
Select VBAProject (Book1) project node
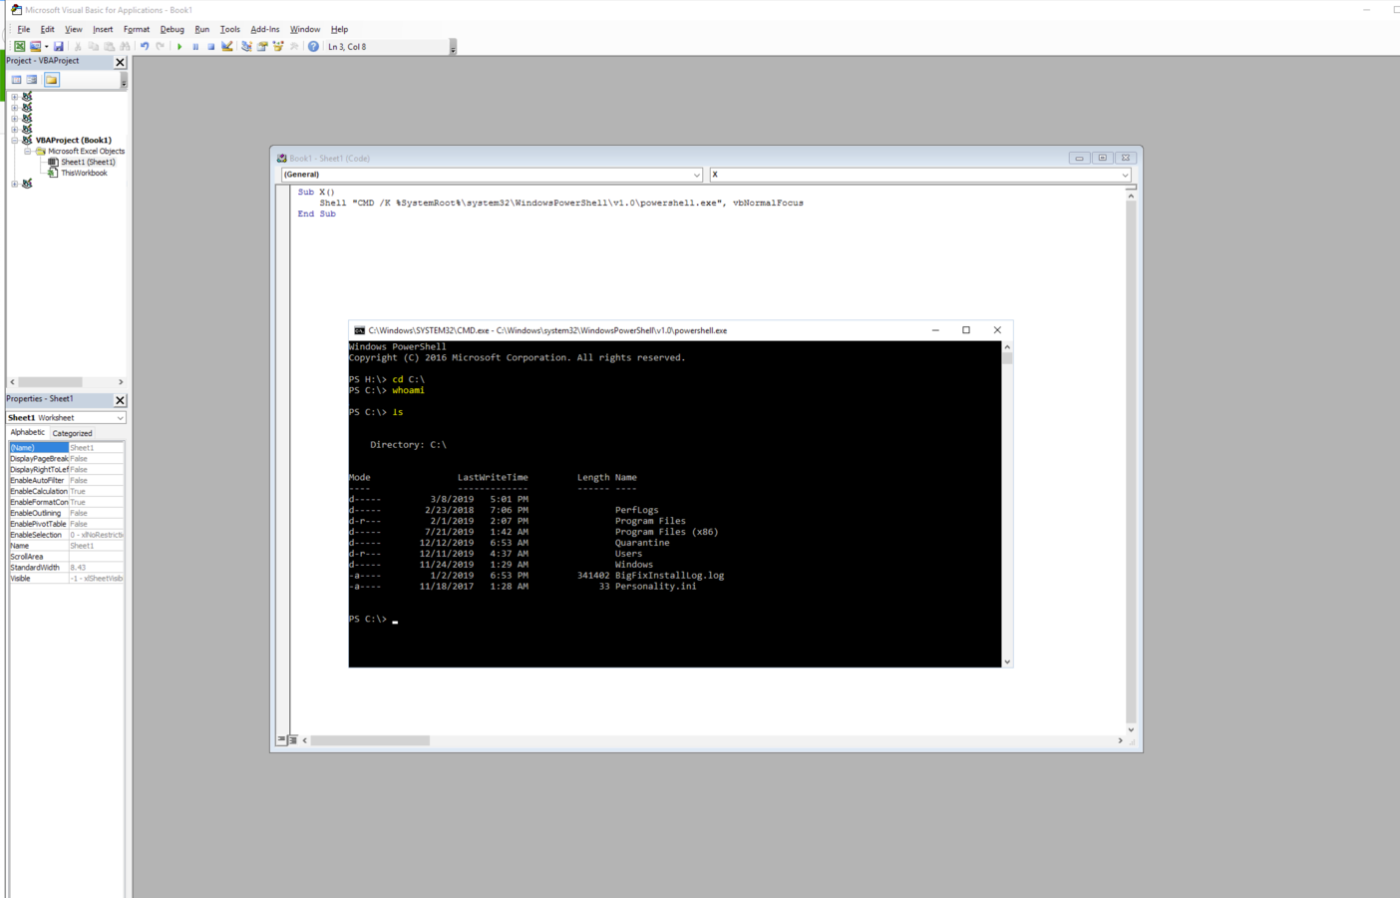coord(74,141)
